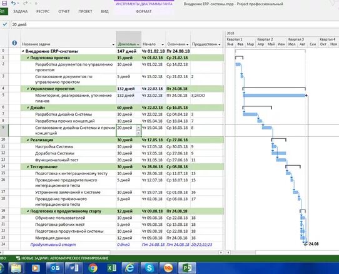Screen dimensions: 339x274
Task: Launch Chrome from the taskbar
Action: pos(93,268)
